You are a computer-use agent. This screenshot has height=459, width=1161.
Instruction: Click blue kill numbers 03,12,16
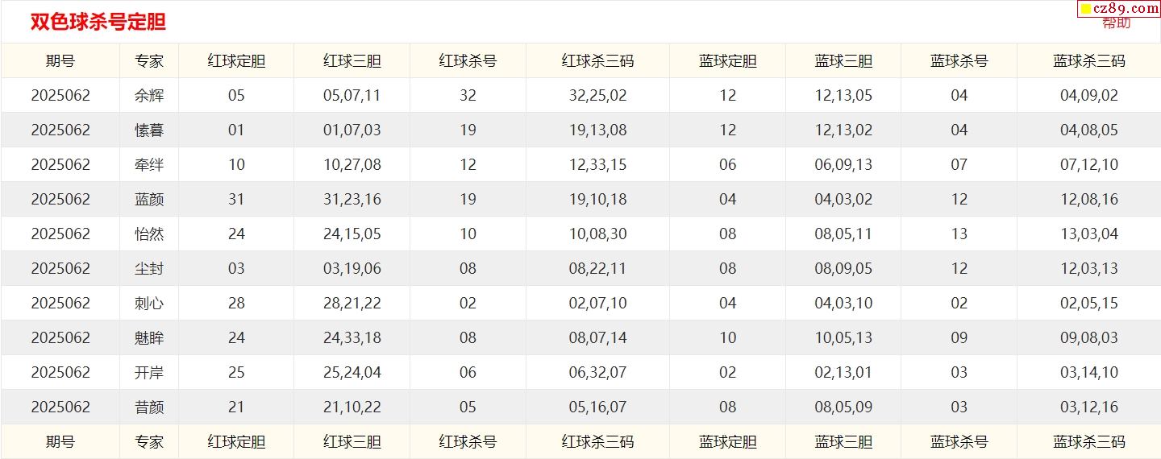coord(1089,407)
